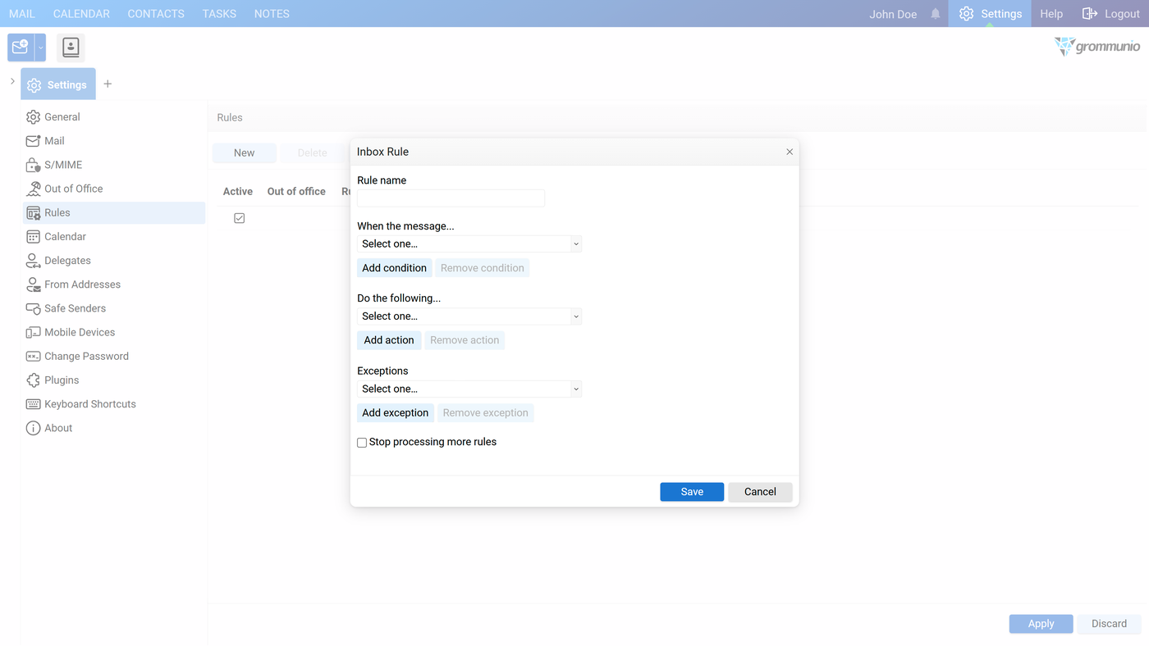Focus the Rule name input field
The width and height of the screenshot is (1149, 646).
pos(451,198)
